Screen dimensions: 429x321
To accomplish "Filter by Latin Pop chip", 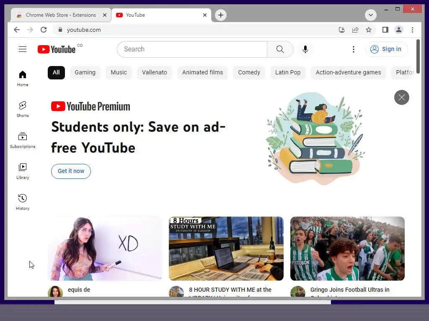I will point(288,73).
